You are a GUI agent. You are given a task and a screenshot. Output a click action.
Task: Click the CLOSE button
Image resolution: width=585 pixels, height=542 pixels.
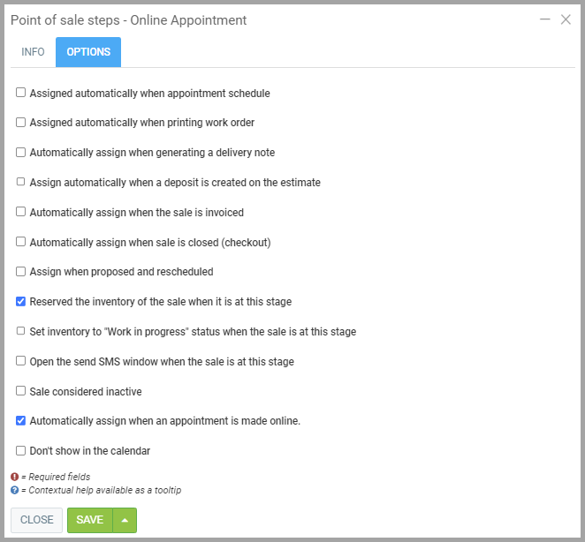pyautogui.click(x=36, y=520)
